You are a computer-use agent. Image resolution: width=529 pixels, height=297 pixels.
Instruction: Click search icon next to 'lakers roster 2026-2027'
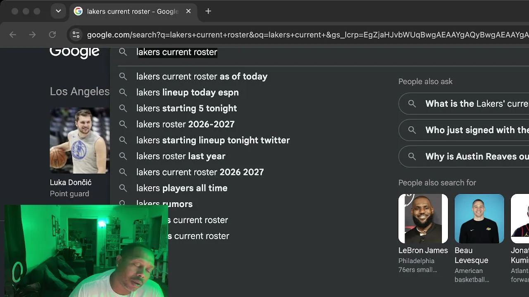[123, 124]
